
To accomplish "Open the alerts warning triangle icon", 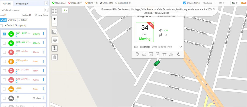I will [171, 54].
